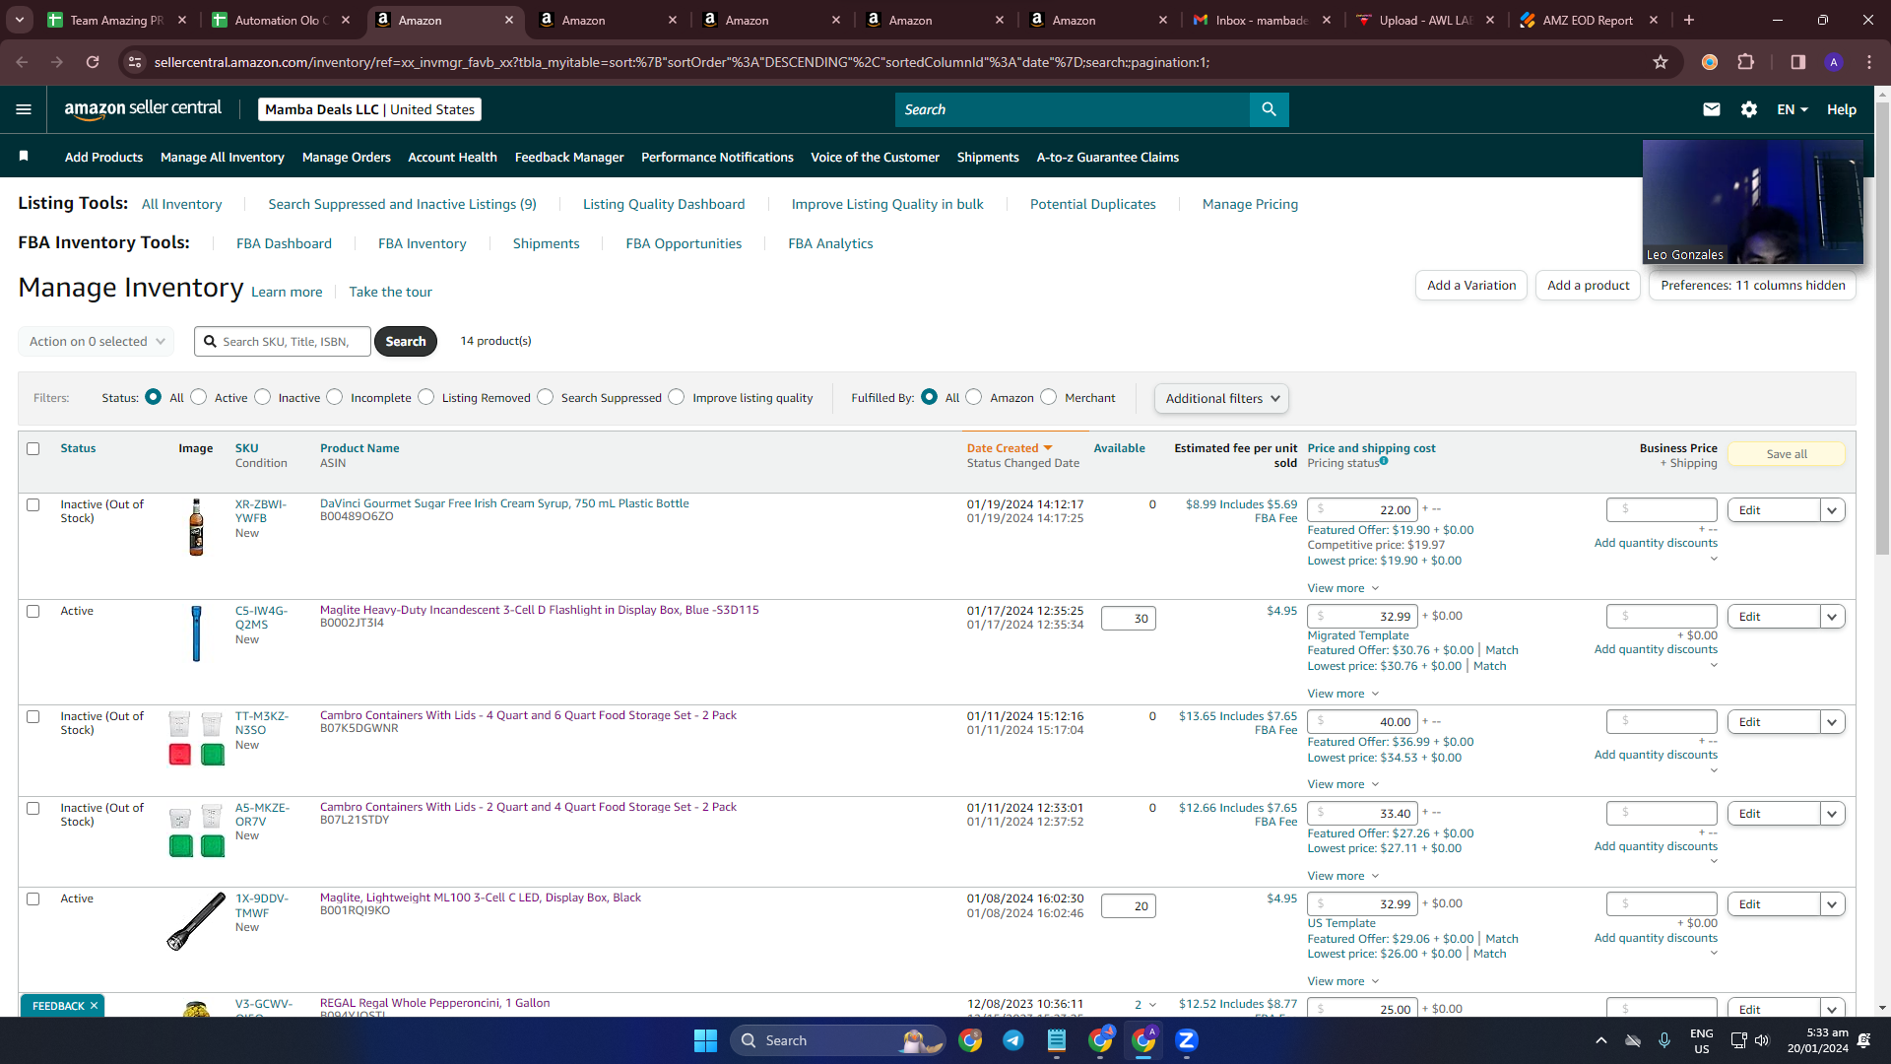Select the Search Suppressed radio button

click(546, 397)
